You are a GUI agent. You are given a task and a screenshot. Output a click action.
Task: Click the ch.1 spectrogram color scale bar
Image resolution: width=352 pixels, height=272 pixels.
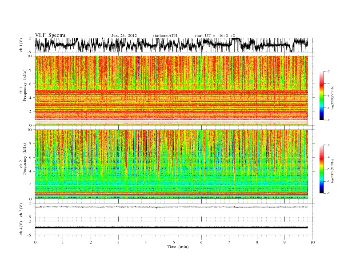[x=321, y=96]
